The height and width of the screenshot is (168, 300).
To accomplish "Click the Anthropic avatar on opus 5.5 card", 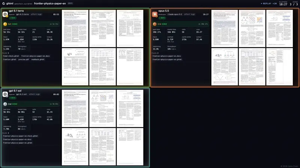I will 154,14.
